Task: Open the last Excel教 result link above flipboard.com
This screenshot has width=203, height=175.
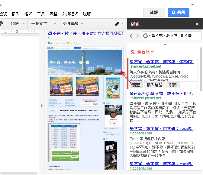Action: [x=163, y=164]
